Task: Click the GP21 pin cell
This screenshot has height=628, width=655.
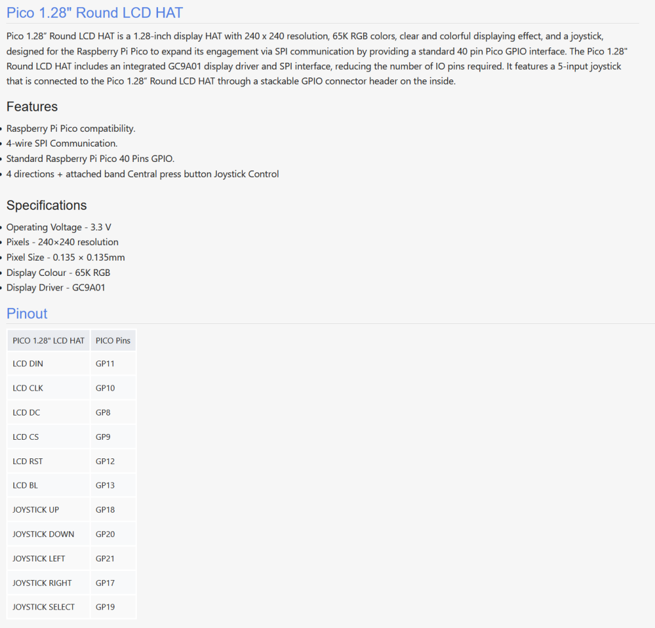Action: tap(106, 558)
